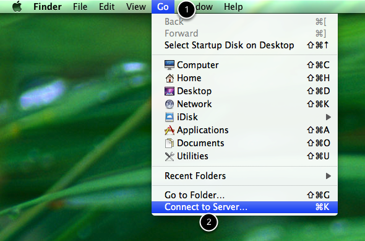Screen dimensions: 365x241
Task: Open the Finder menu
Action: [48, 7]
